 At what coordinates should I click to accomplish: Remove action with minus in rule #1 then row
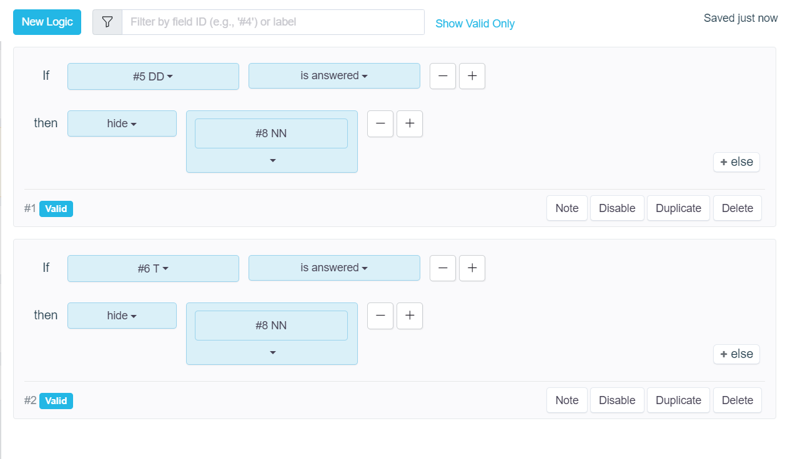380,123
